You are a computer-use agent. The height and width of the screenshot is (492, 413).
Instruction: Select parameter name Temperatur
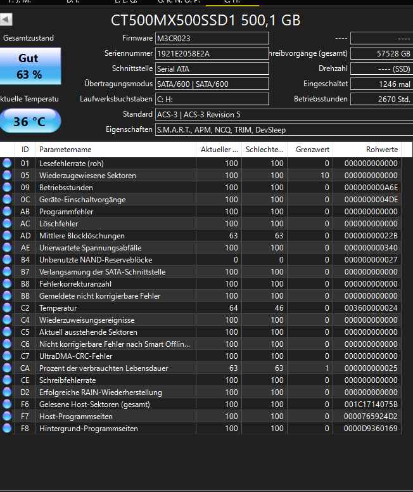click(x=58, y=308)
